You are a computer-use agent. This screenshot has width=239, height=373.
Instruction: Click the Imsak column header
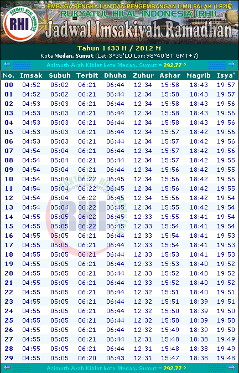click(x=31, y=75)
